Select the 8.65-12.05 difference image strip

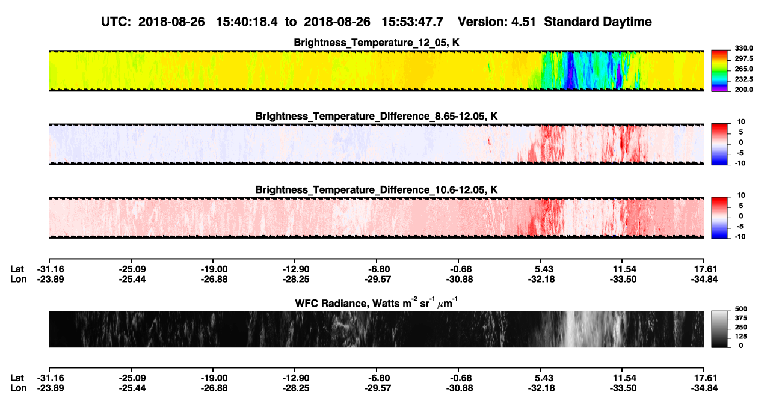[377, 144]
